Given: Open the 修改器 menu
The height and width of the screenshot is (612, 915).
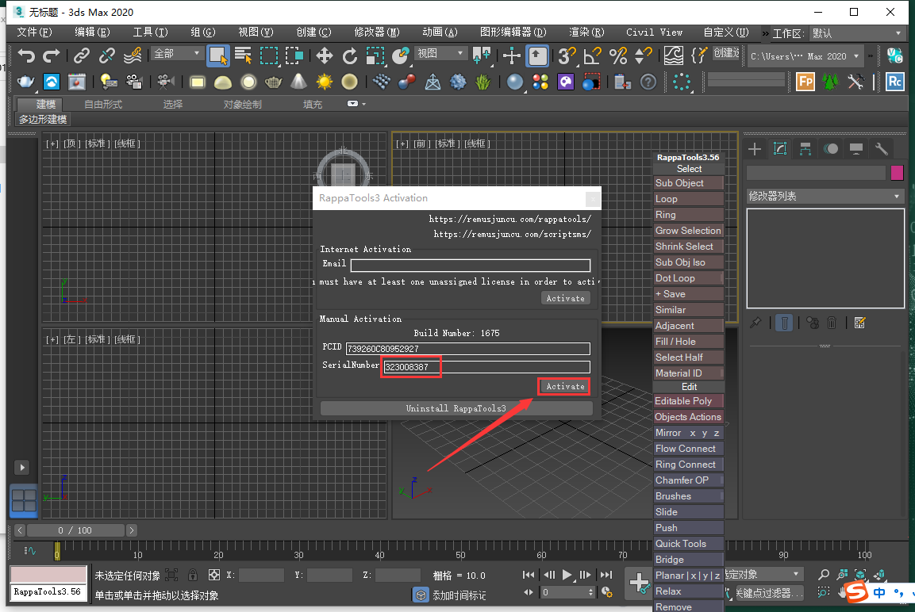Looking at the screenshot, I should tap(377, 32).
